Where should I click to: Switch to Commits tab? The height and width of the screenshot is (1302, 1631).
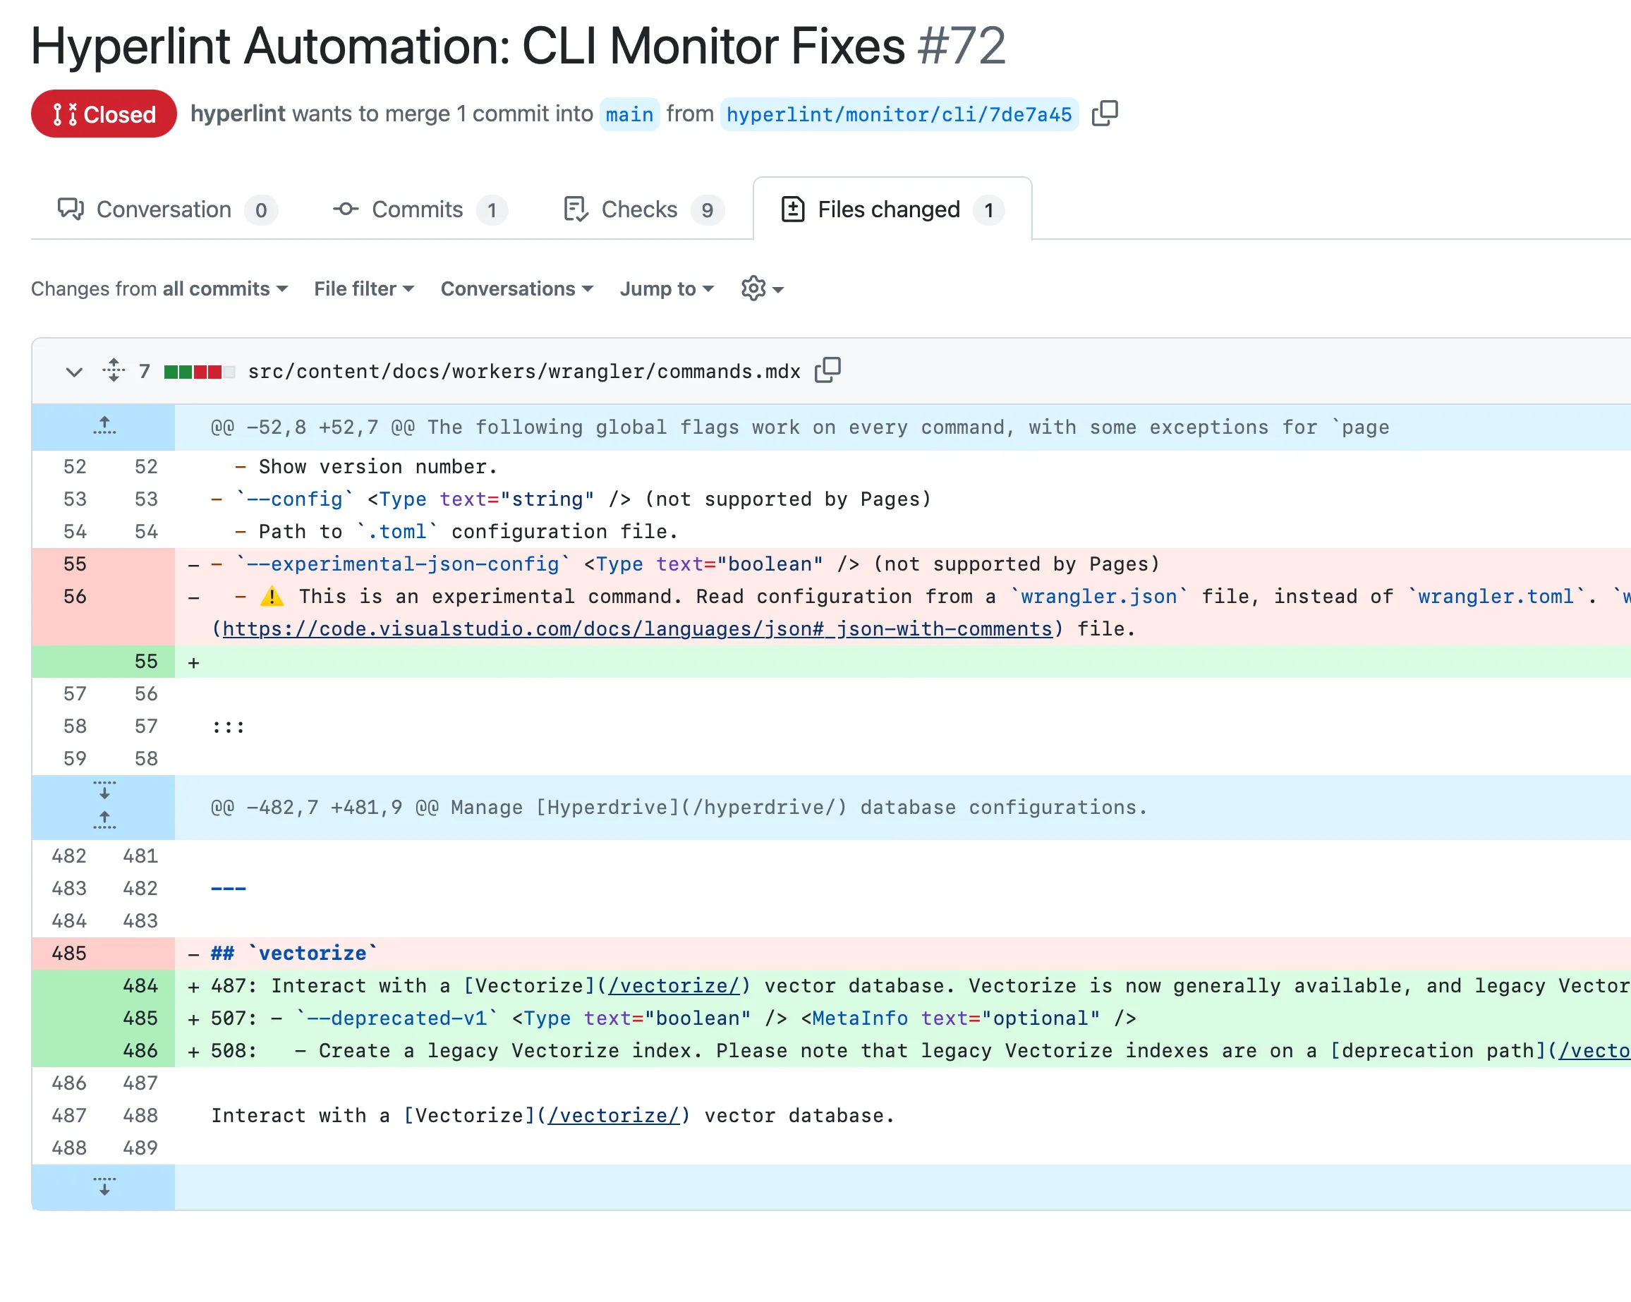420,209
